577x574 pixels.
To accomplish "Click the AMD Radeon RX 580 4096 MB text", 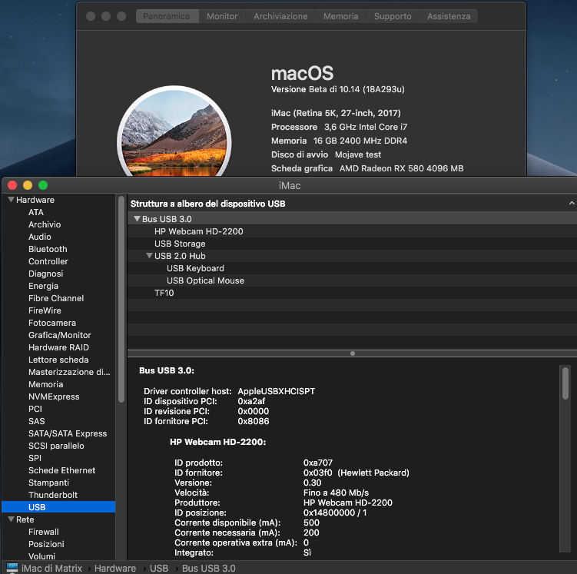I will 402,168.
